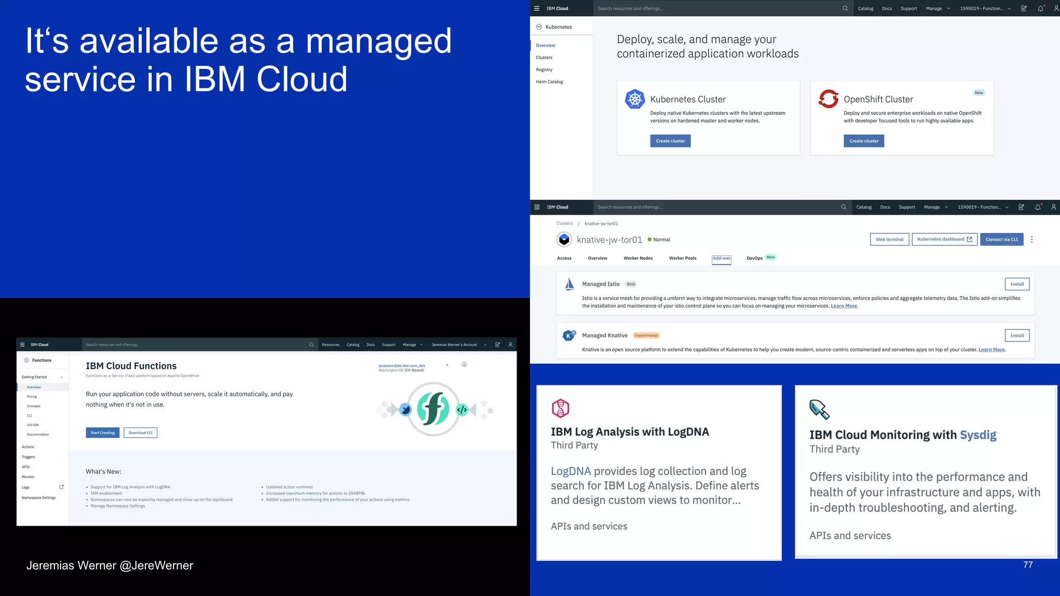Click search magnifier icon in knative cluster window
This screenshot has width=1060, height=596.
(x=844, y=207)
